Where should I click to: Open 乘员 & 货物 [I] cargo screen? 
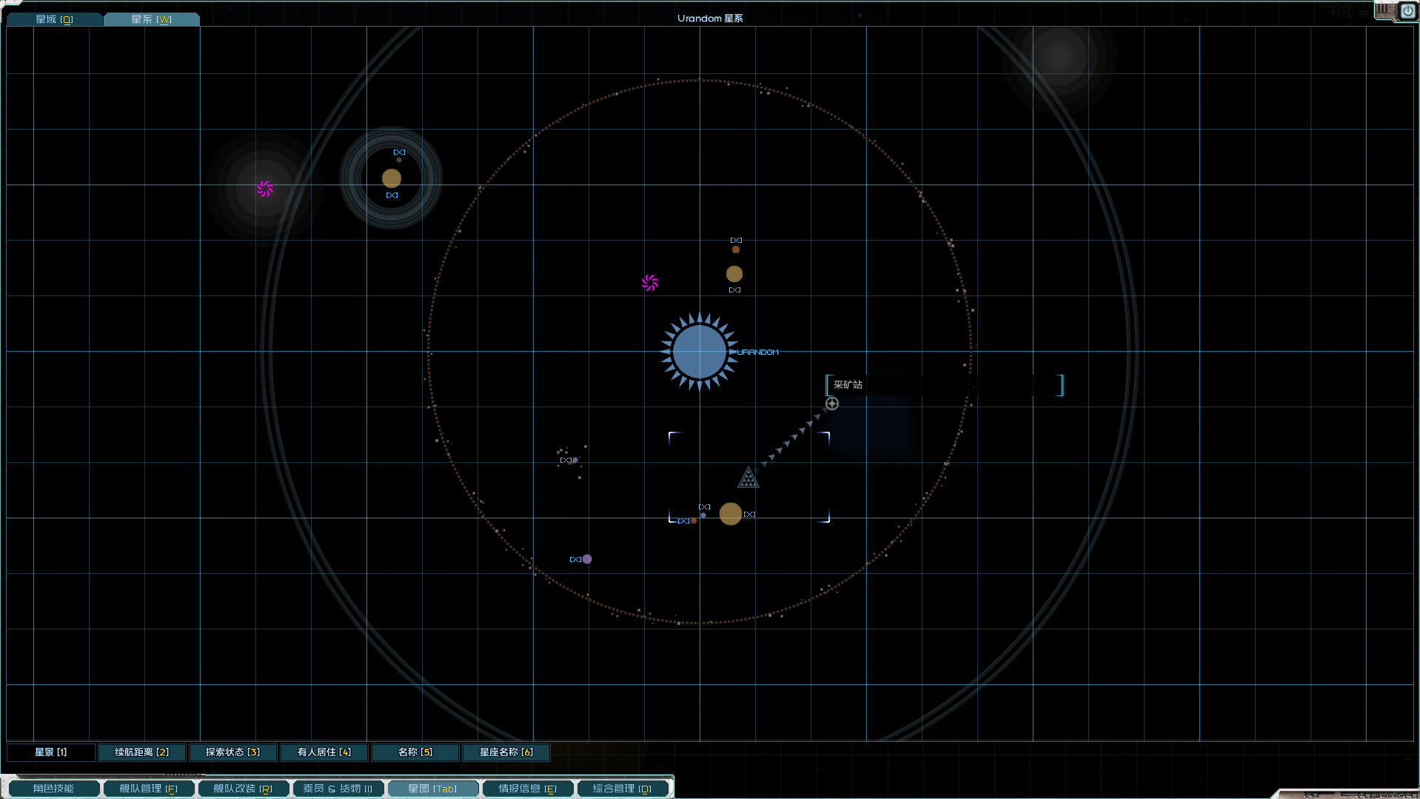[338, 789]
